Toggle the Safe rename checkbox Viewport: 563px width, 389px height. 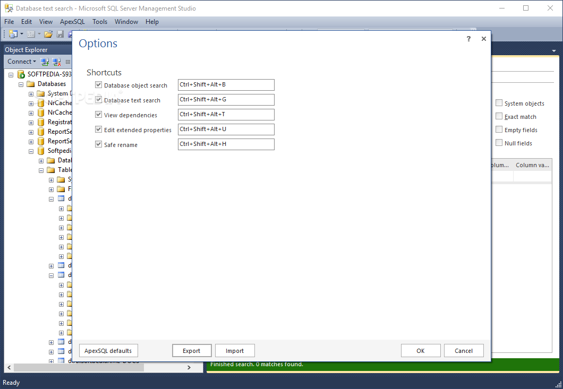(x=98, y=144)
